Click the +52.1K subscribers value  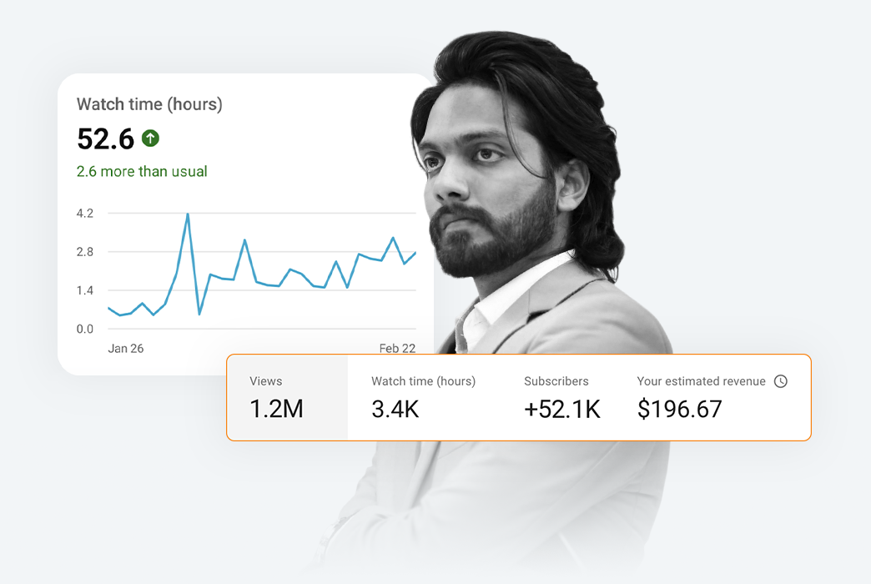[561, 409]
